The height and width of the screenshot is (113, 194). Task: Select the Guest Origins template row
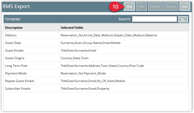96,58
